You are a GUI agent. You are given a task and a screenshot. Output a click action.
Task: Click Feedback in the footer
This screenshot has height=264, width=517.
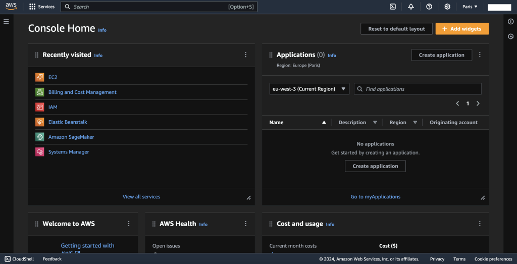click(x=52, y=259)
